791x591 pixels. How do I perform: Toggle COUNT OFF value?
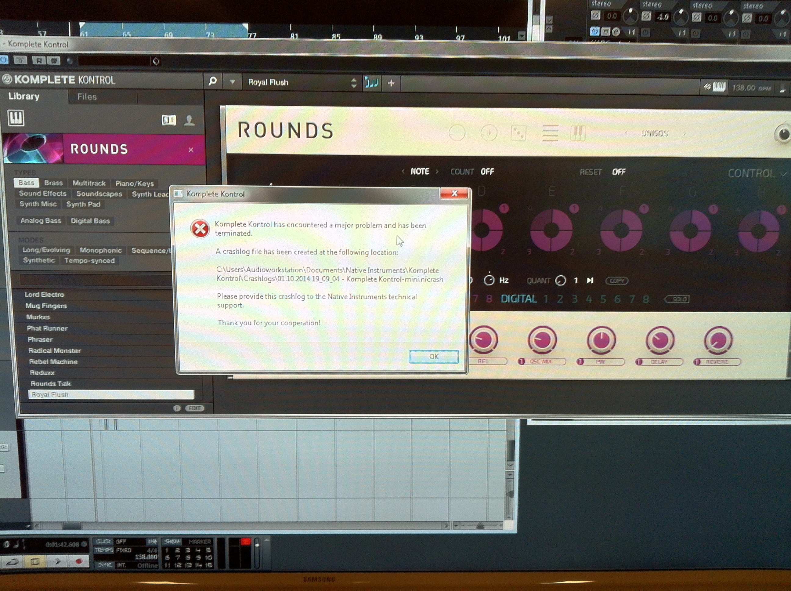tap(487, 172)
